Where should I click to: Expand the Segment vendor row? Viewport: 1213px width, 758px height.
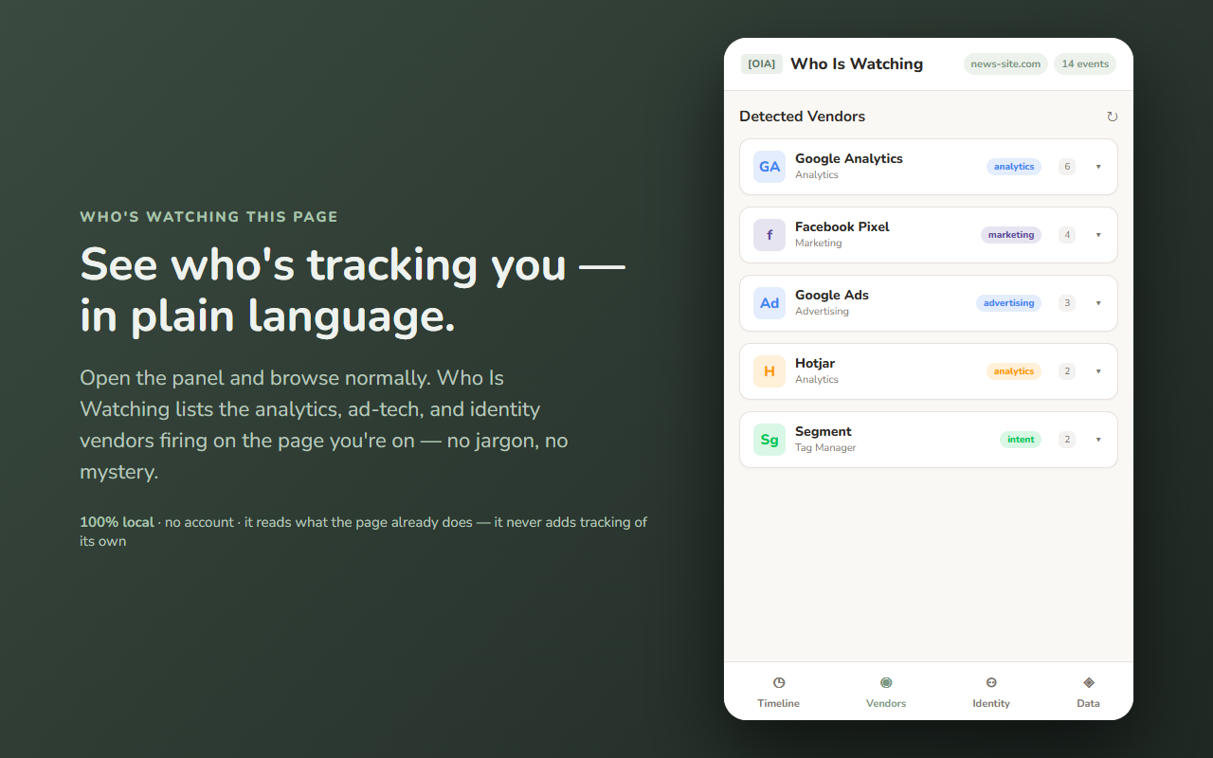pyautogui.click(x=1098, y=440)
